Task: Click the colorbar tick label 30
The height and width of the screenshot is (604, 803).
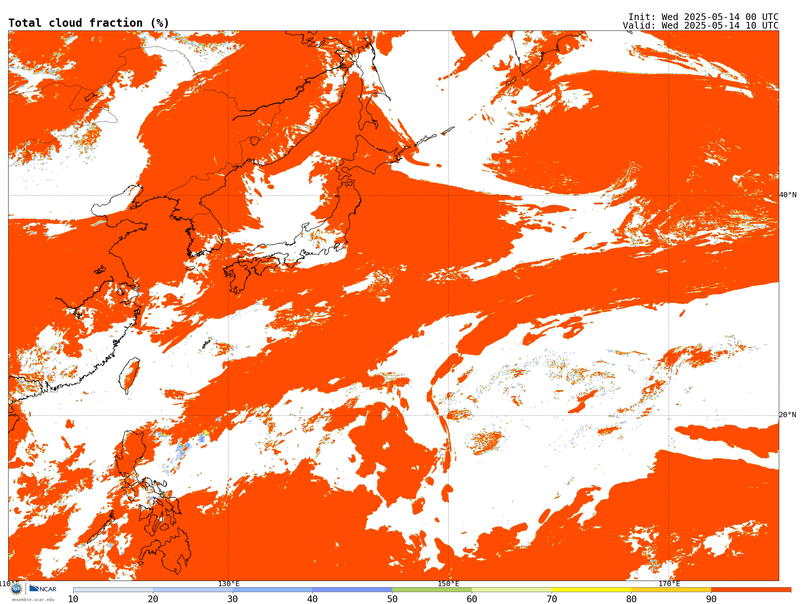Action: [233, 599]
